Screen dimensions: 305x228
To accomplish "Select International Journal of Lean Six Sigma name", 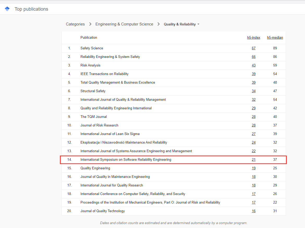I will click(x=110, y=134).
